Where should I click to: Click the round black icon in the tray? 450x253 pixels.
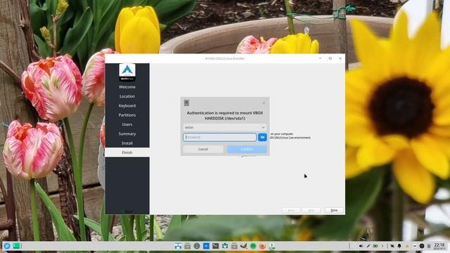point(422,246)
